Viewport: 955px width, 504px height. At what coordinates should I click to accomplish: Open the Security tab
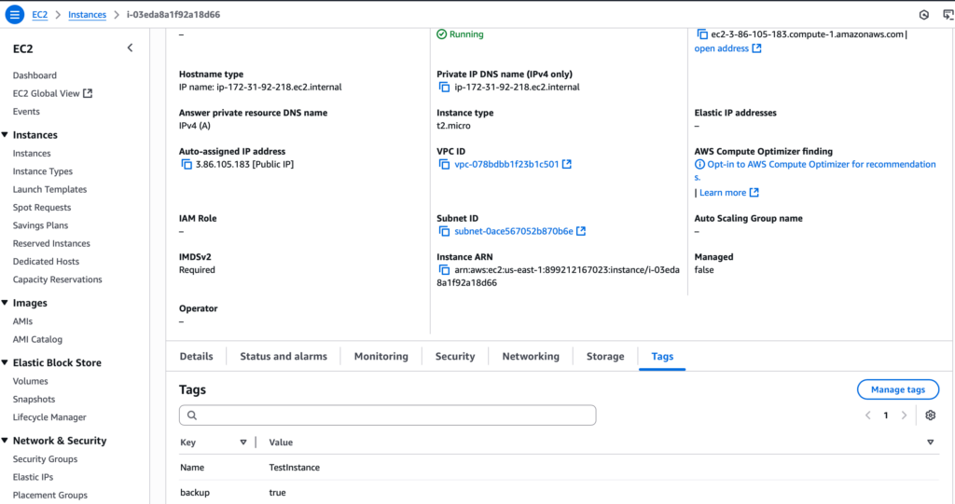tap(454, 357)
